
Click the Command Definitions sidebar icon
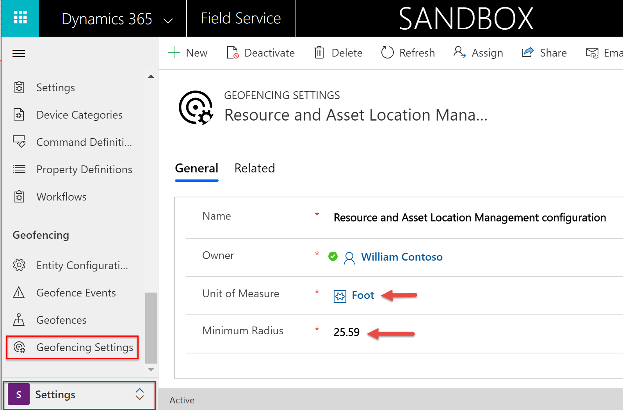click(x=19, y=142)
